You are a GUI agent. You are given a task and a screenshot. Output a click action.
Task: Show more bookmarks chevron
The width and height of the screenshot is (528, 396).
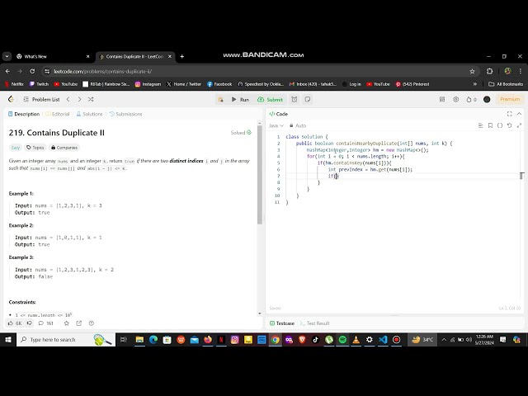tap(475, 84)
